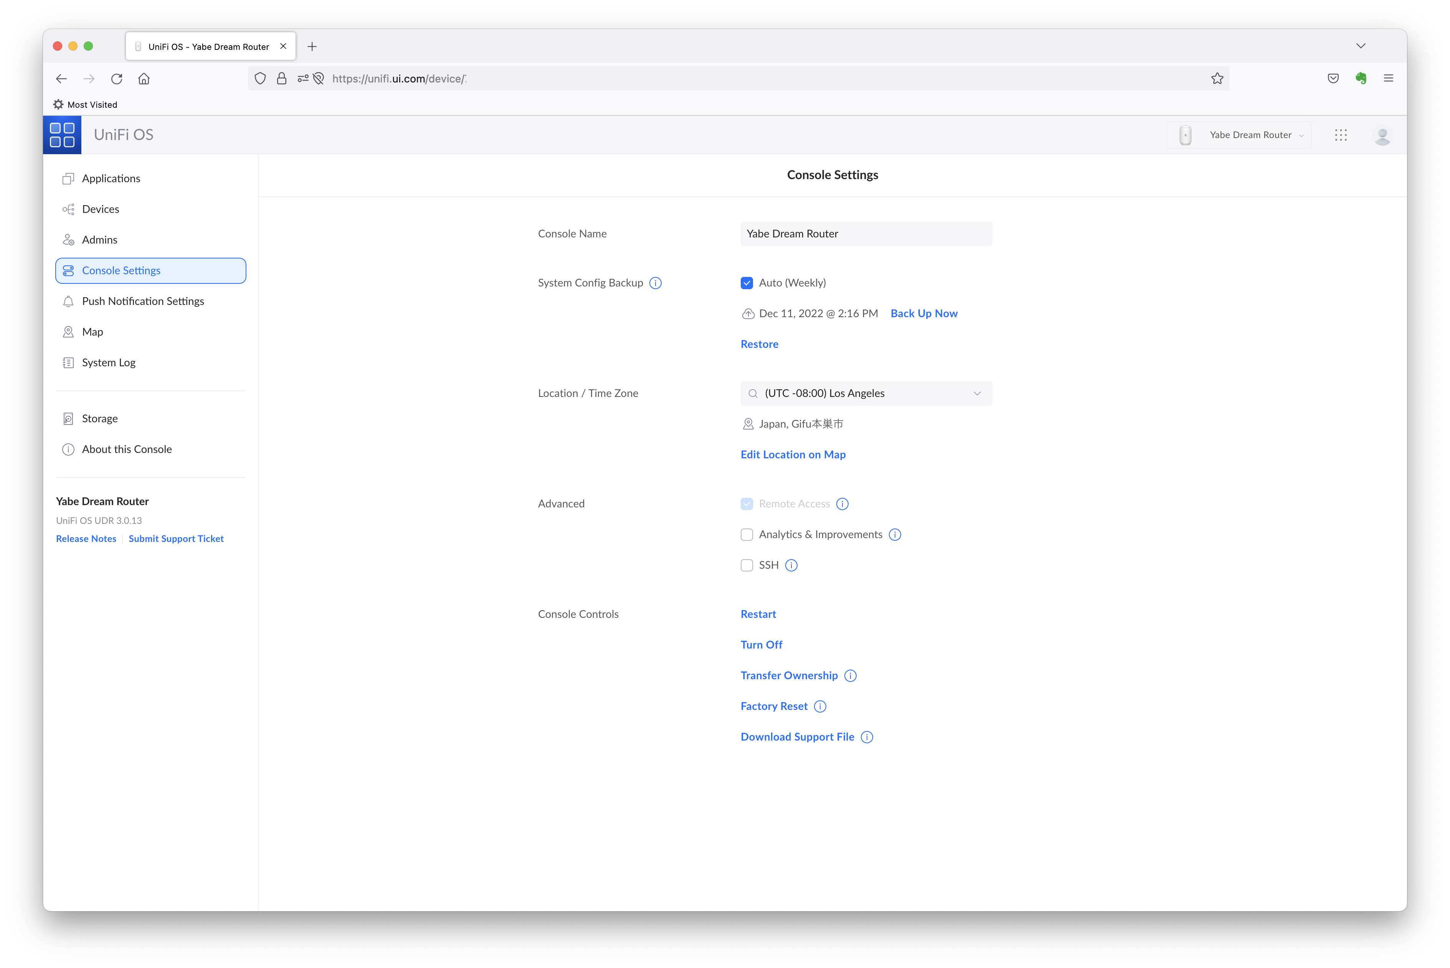Open the UniFi OS home logo
Viewport: 1450px width, 968px height.
(x=62, y=135)
